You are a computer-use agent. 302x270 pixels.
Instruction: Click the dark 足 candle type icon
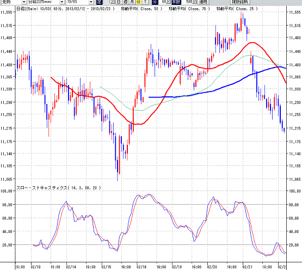[99, 2]
